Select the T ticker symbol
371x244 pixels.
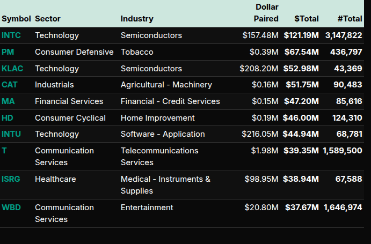tap(4, 151)
